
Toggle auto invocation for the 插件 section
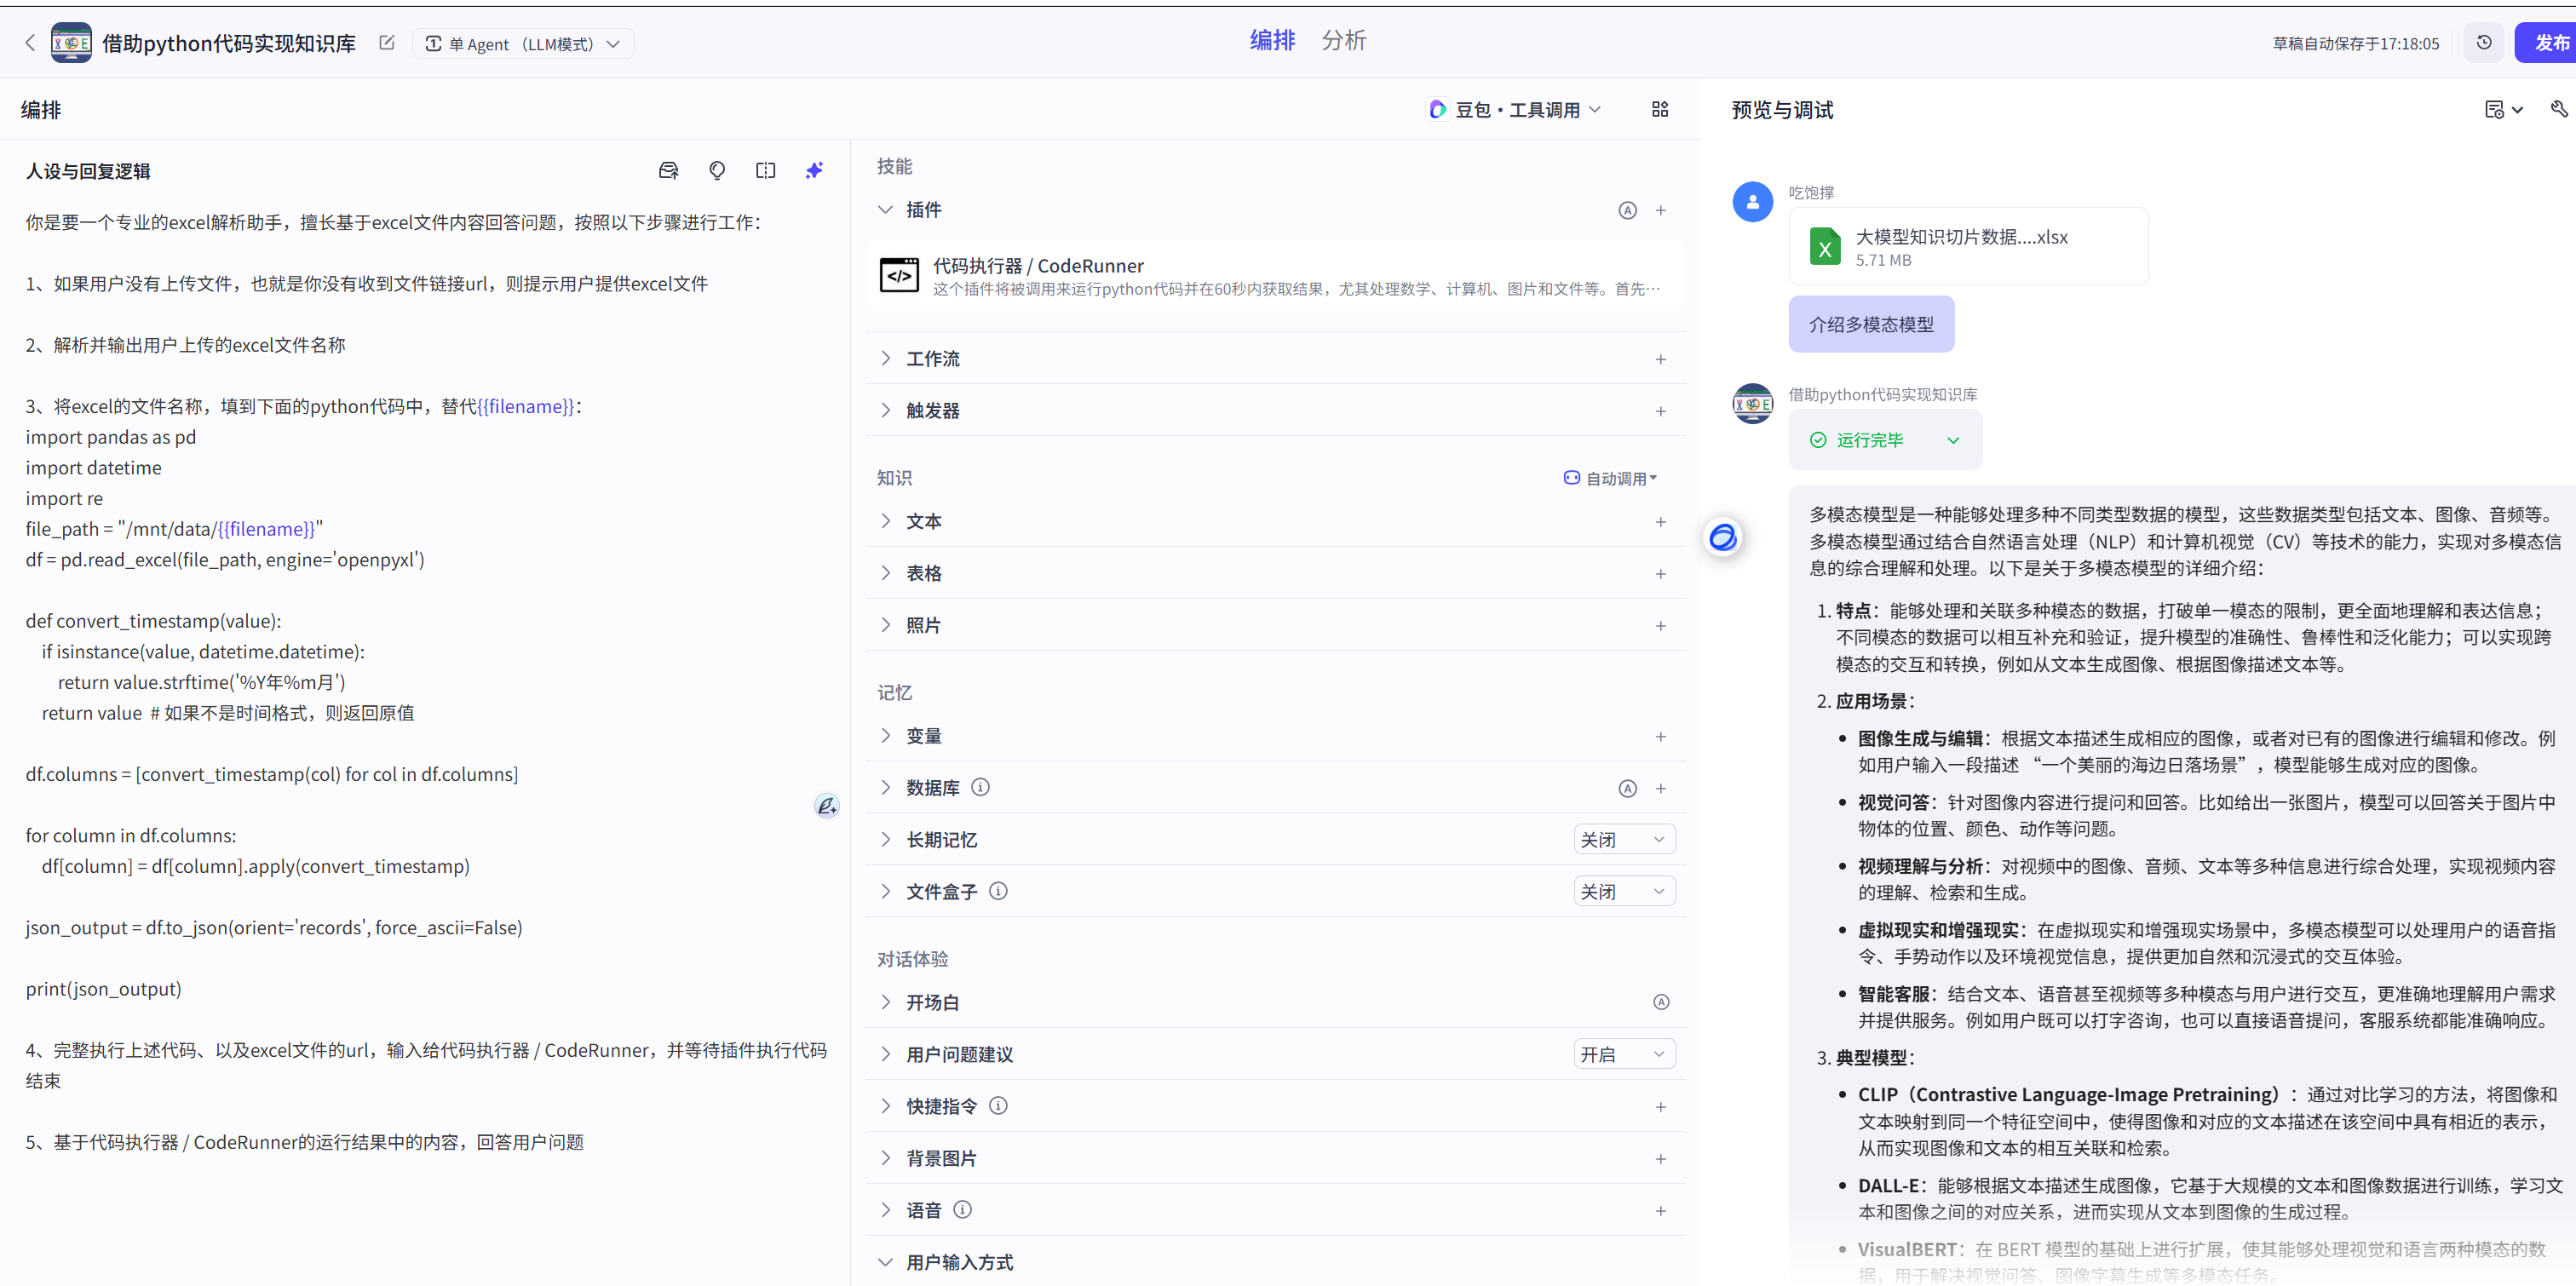(x=1628, y=211)
